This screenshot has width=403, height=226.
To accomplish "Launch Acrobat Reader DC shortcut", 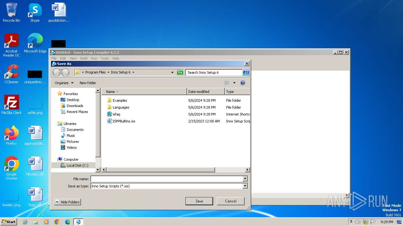I will click(11, 45).
